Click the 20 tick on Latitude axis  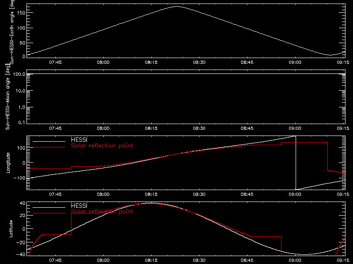[23, 215]
